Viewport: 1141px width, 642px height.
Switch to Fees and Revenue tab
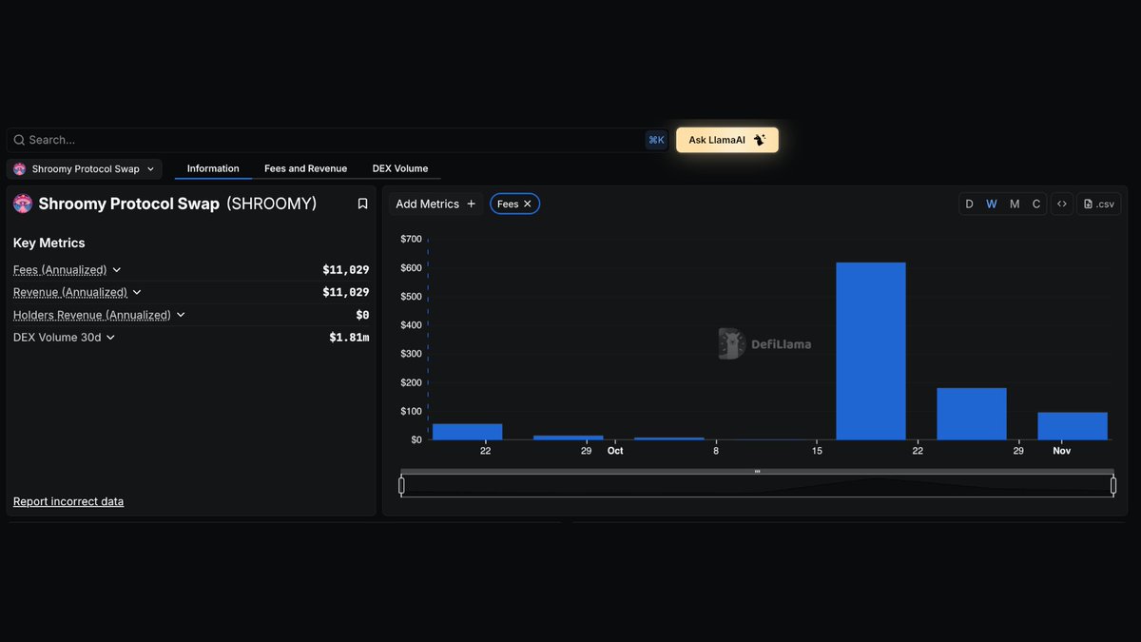(305, 168)
